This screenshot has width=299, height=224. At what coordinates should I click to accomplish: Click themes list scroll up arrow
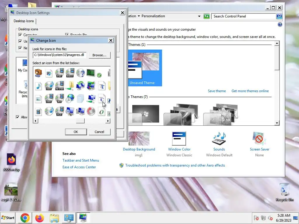point(277,43)
